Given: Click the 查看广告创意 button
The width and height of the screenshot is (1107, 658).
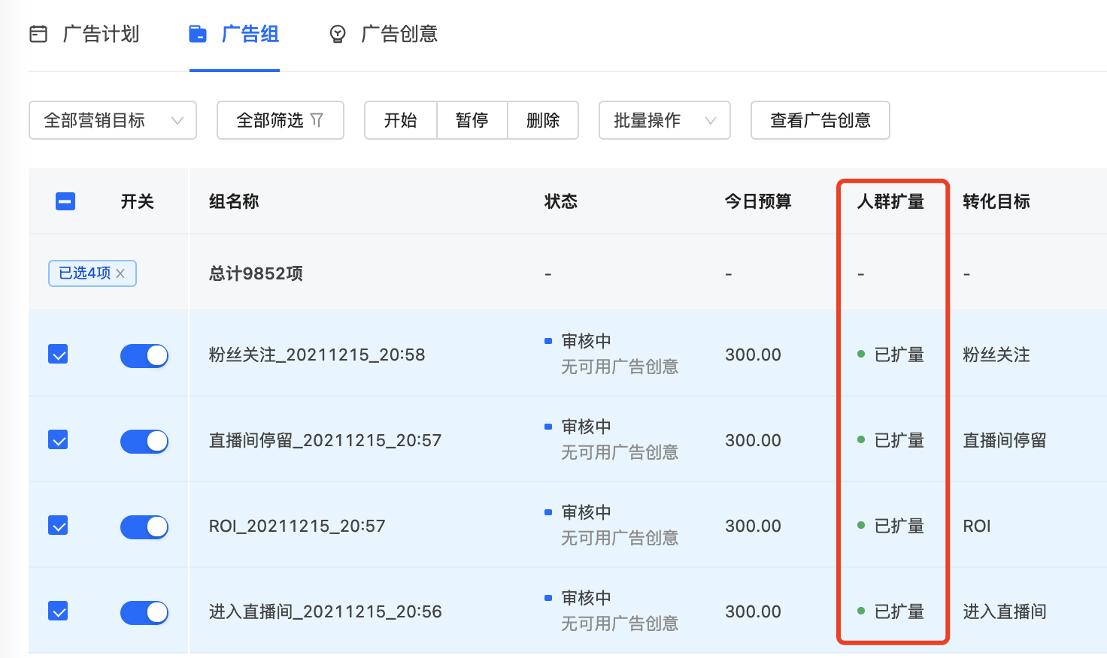Looking at the screenshot, I should (820, 119).
